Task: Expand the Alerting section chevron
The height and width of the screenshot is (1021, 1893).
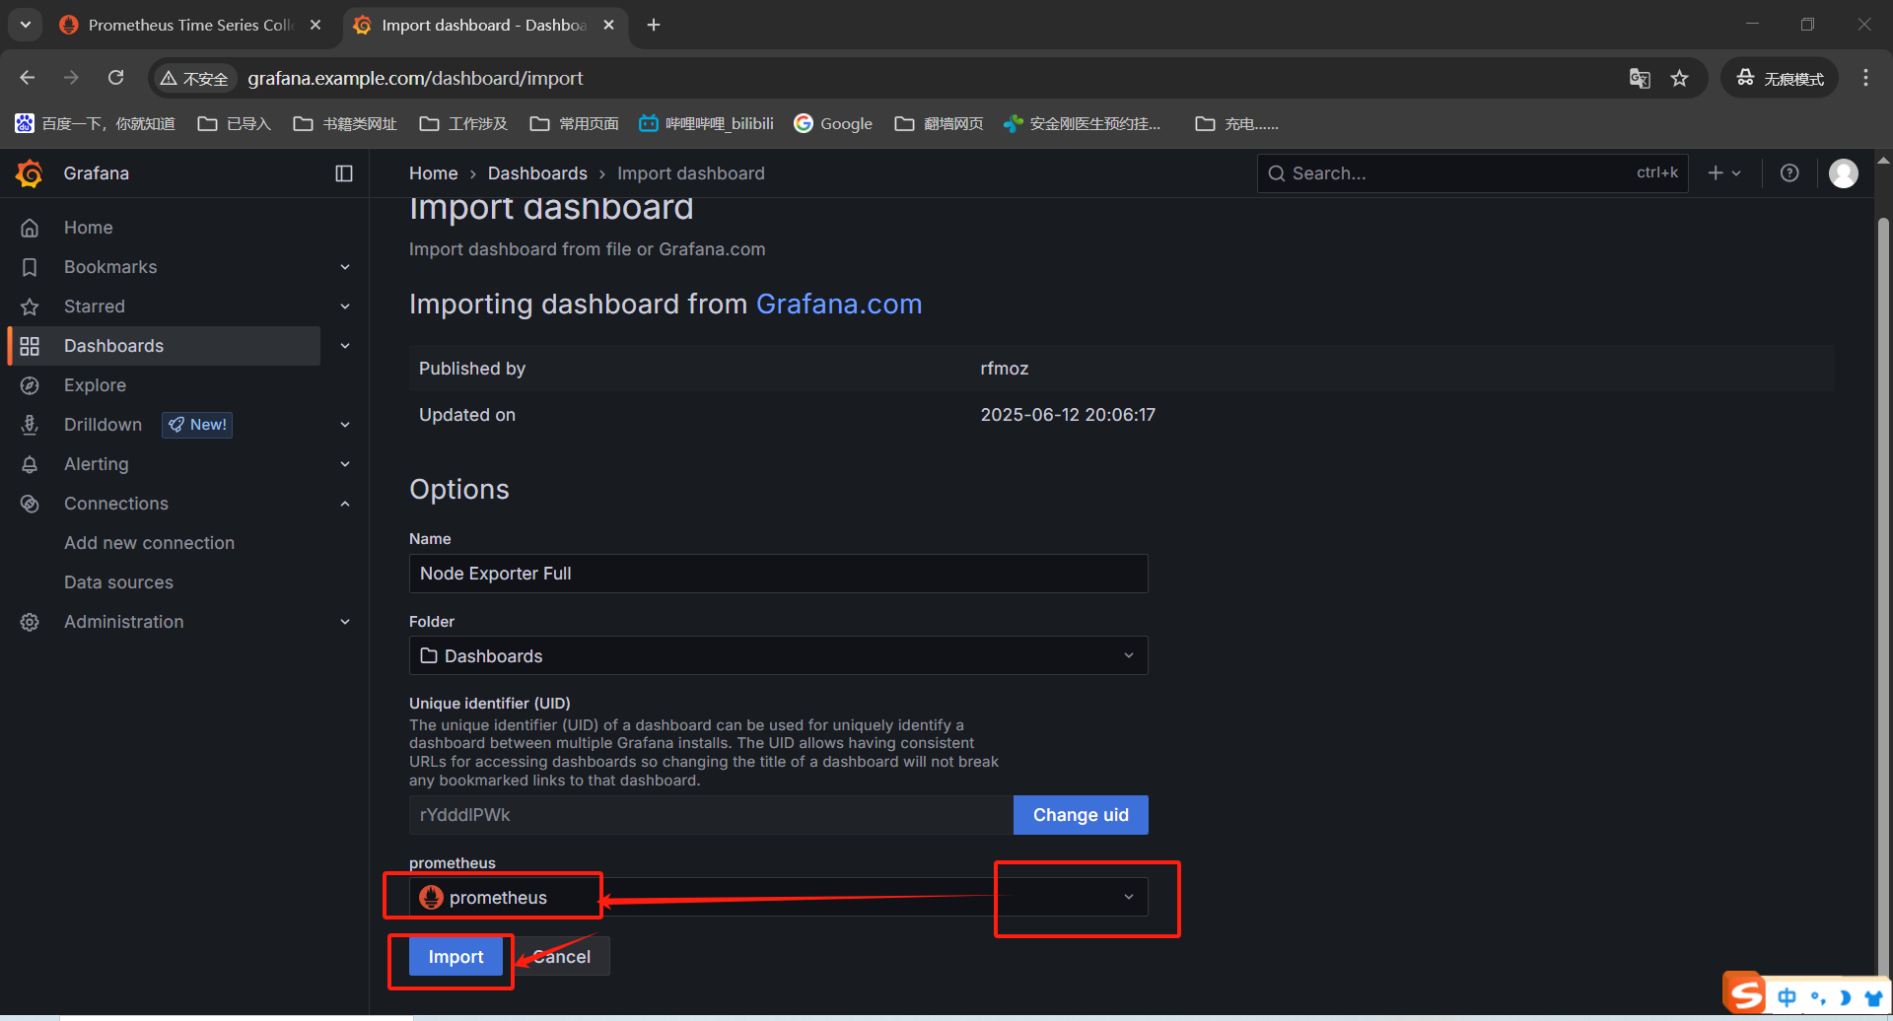Action: click(345, 464)
